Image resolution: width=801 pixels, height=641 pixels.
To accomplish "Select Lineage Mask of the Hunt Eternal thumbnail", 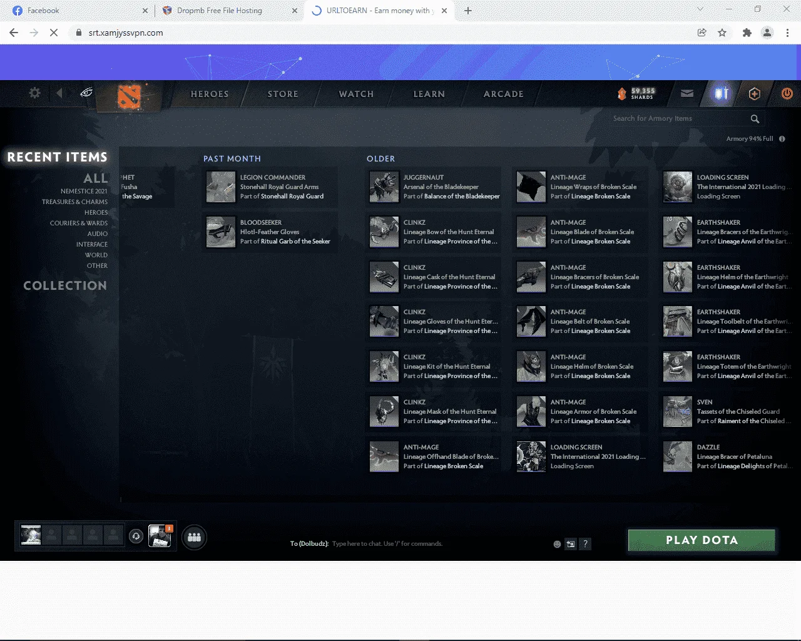I will coord(384,412).
